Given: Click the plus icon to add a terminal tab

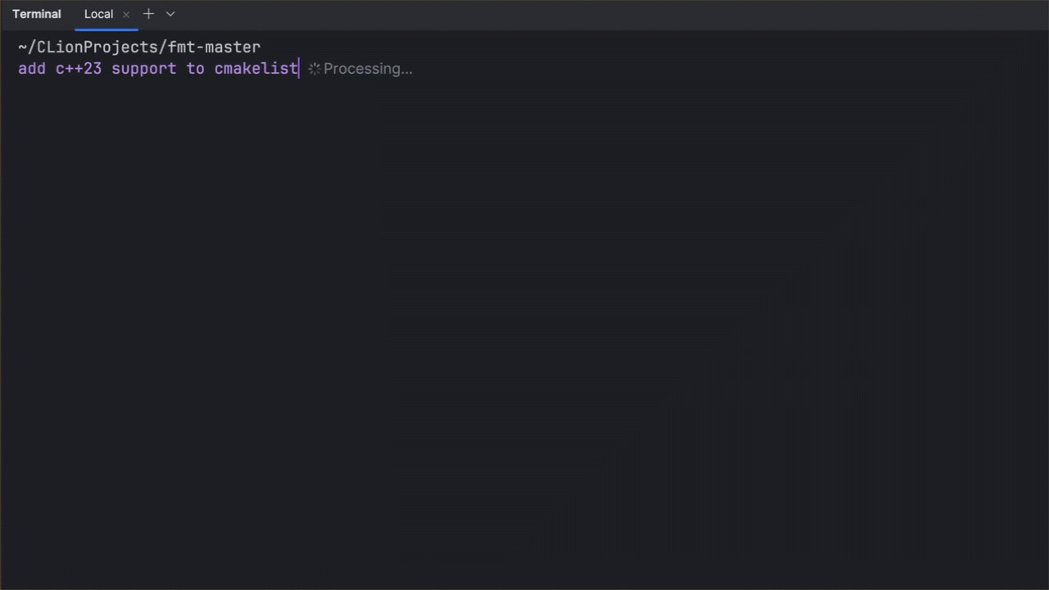Looking at the screenshot, I should [148, 14].
